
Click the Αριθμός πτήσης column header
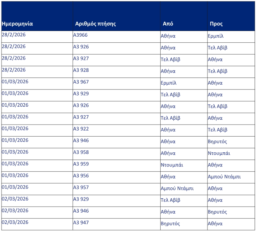click(95, 24)
